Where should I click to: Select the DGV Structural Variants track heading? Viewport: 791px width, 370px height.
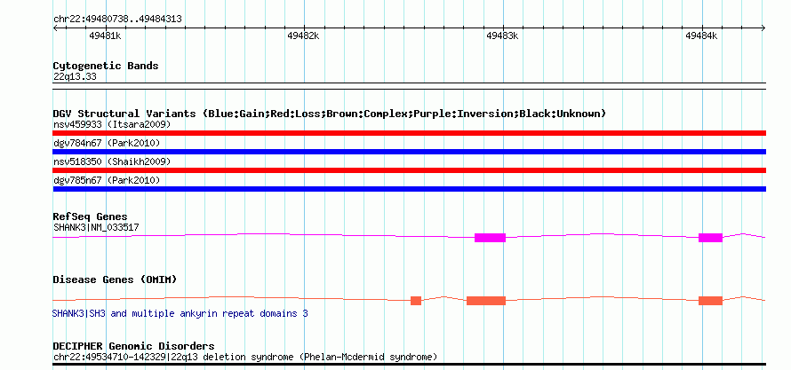click(330, 114)
